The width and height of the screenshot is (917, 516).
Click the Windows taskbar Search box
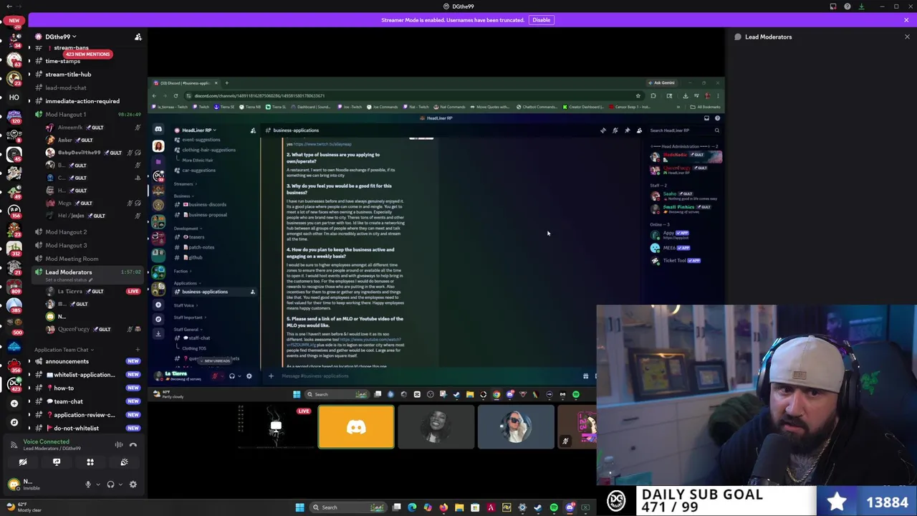349,507
